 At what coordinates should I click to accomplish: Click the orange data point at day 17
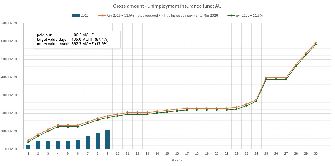coord(187,108)
